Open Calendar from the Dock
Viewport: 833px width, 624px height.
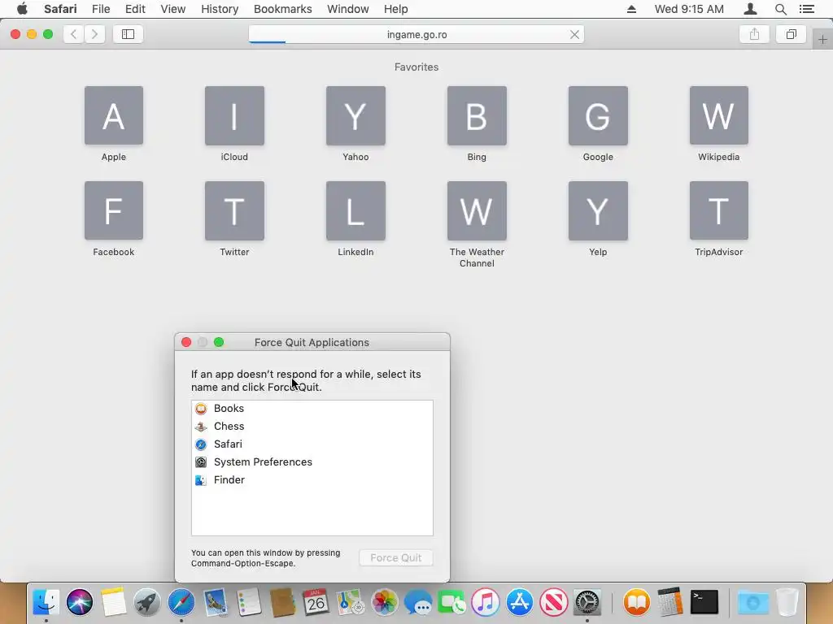coord(316,602)
